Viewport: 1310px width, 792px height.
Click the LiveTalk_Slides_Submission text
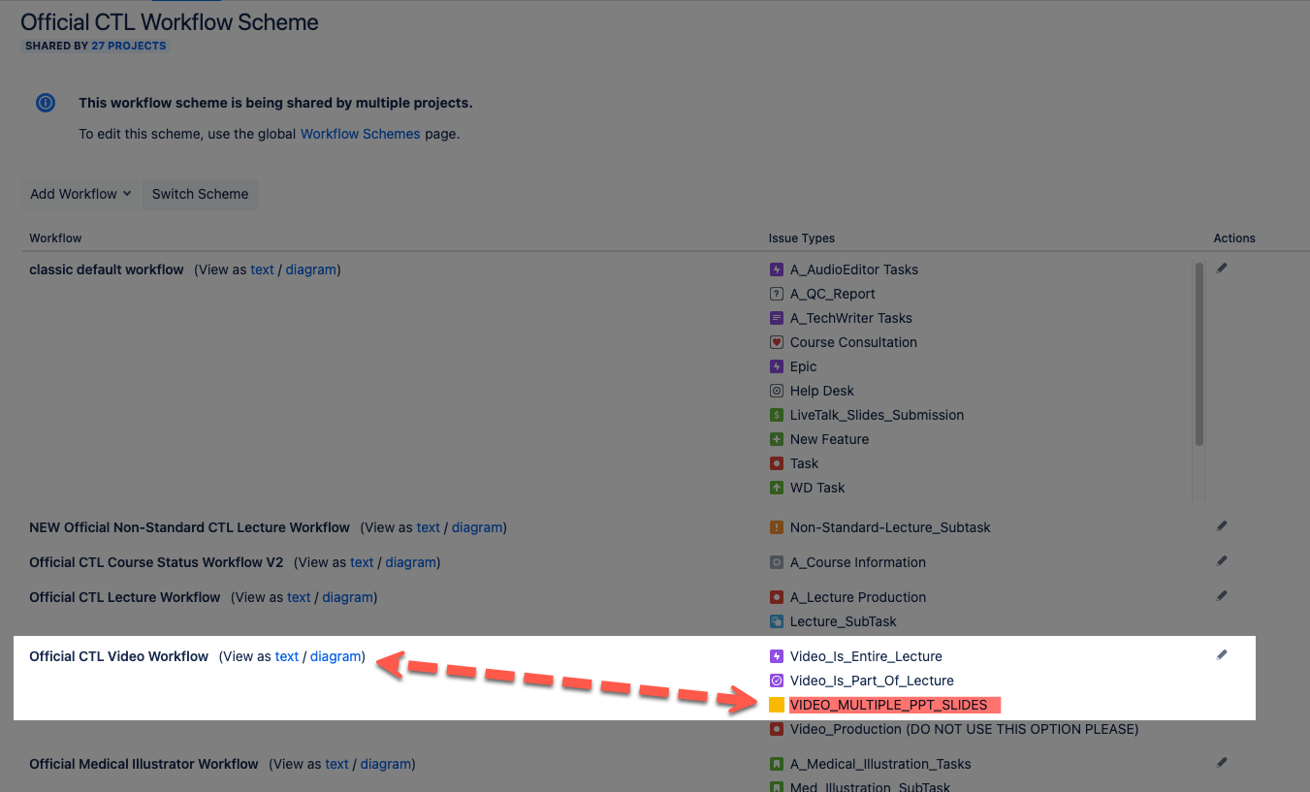coord(877,415)
